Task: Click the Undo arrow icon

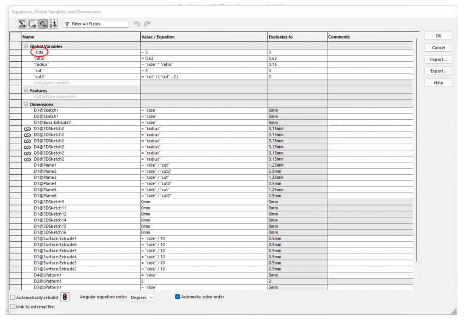Action: (137, 24)
